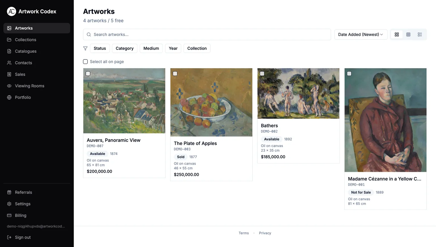Check the Bathers artwork checkbox
This screenshot has height=247, width=436.
[262, 74]
